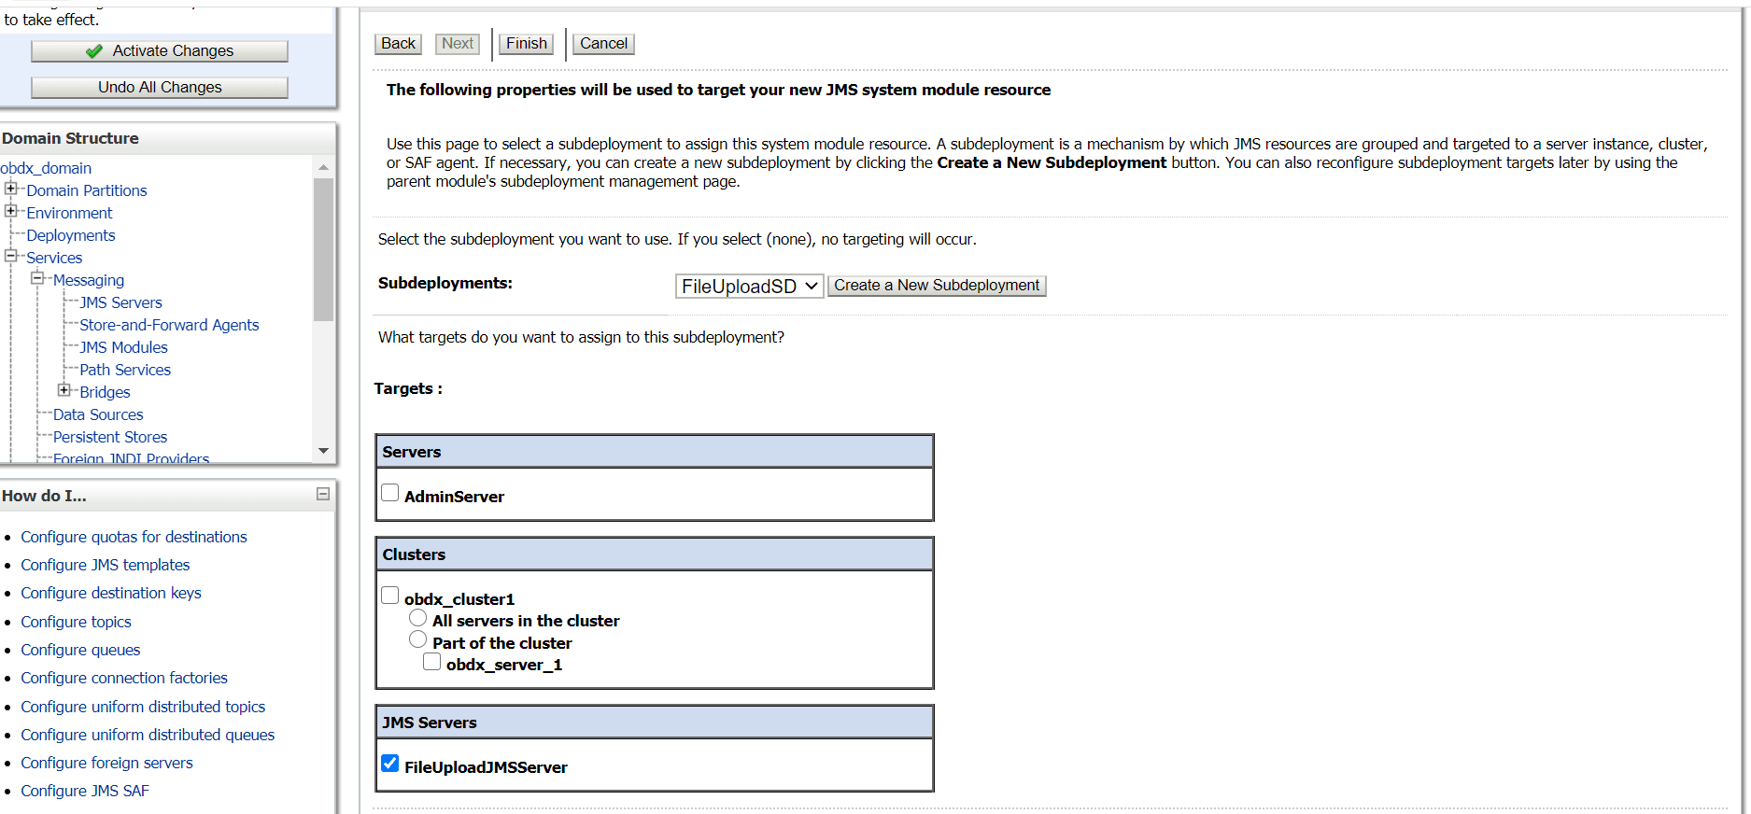This screenshot has height=814, width=1751.
Task: Open Configure uniform distributed queues help link
Action: [x=148, y=735]
